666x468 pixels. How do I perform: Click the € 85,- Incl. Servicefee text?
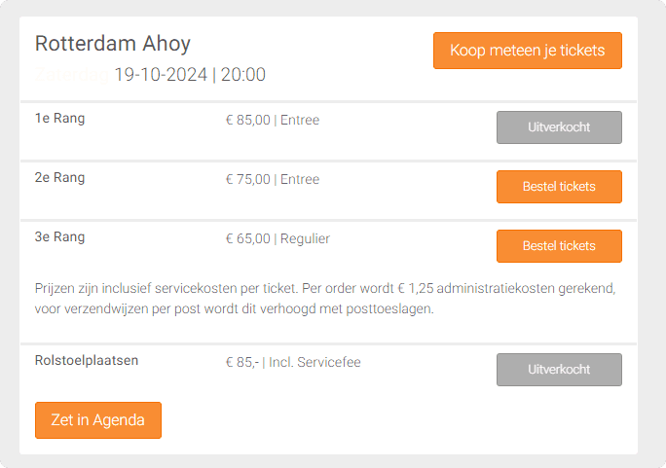[x=293, y=362]
